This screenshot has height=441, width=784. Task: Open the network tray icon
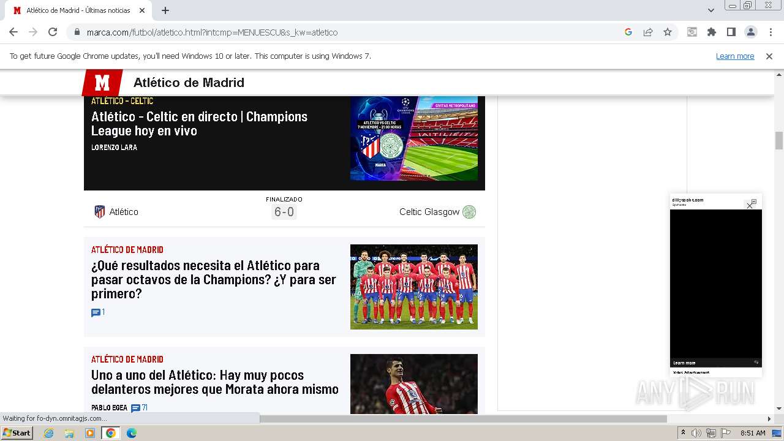[711, 433]
